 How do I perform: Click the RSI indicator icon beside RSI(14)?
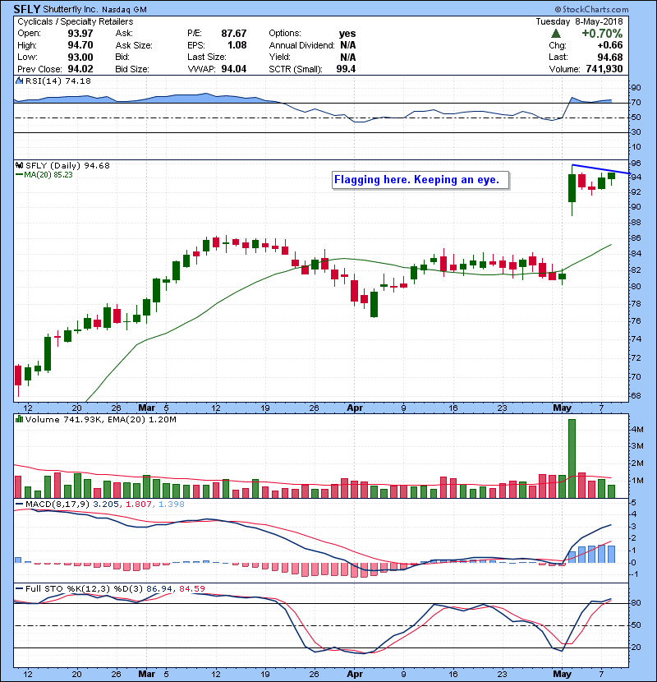[19, 81]
